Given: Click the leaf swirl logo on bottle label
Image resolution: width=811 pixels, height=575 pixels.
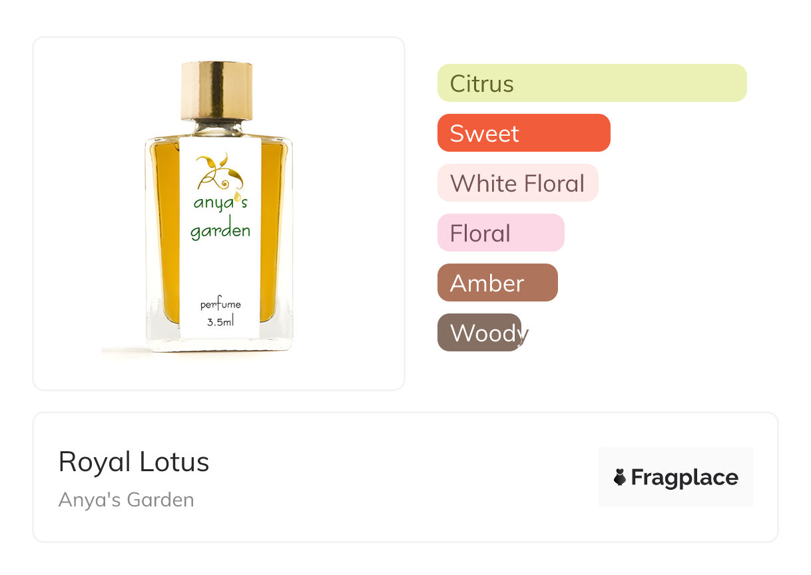Looking at the screenshot, I should pyautogui.click(x=220, y=172).
